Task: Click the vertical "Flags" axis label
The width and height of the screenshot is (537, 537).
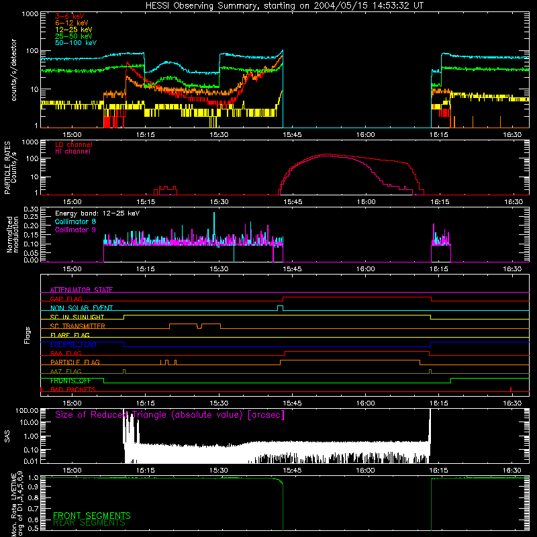Action: [28, 335]
